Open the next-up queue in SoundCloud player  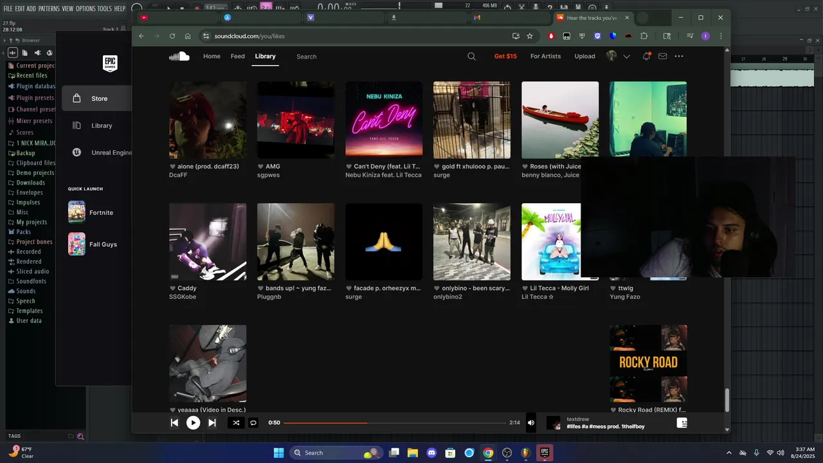[682, 422]
